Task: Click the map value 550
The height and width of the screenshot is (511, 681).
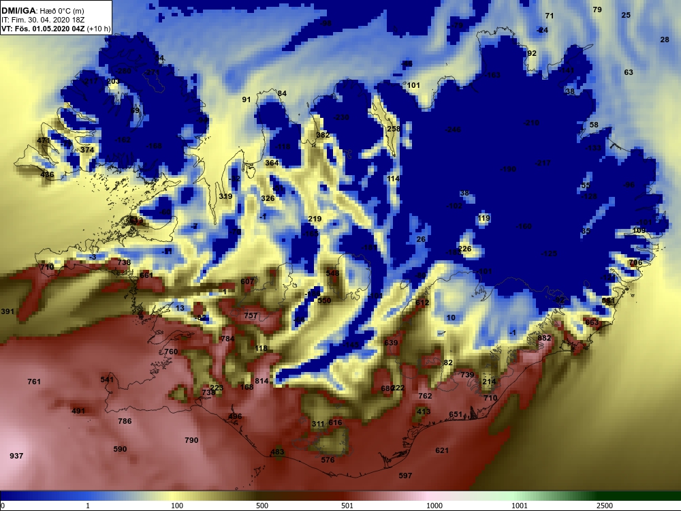Action: tap(324, 300)
